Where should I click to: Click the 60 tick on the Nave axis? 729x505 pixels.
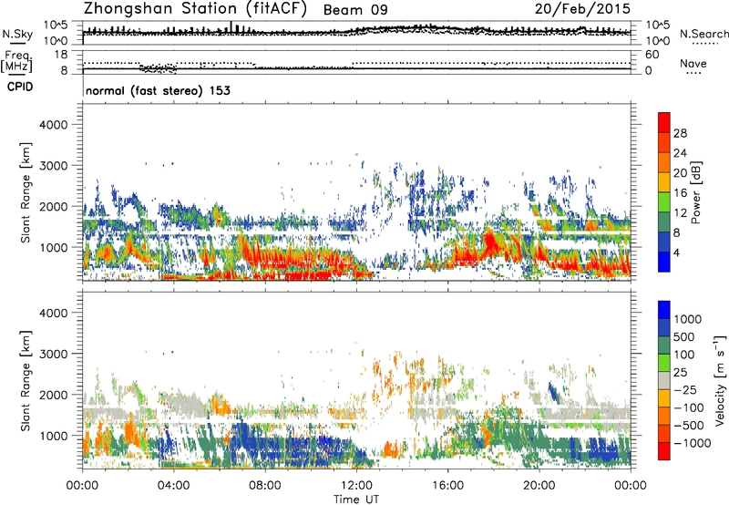pos(652,55)
